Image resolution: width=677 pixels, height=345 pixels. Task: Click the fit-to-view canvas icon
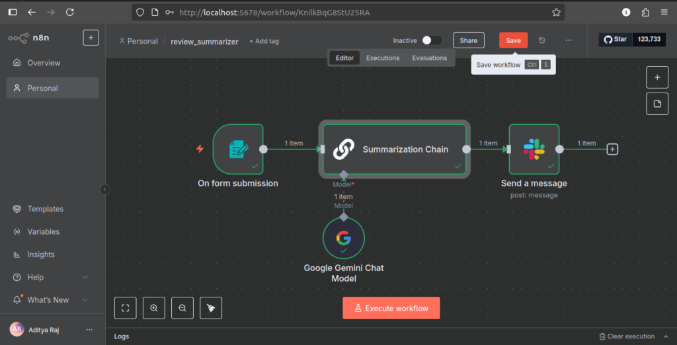[126, 308]
